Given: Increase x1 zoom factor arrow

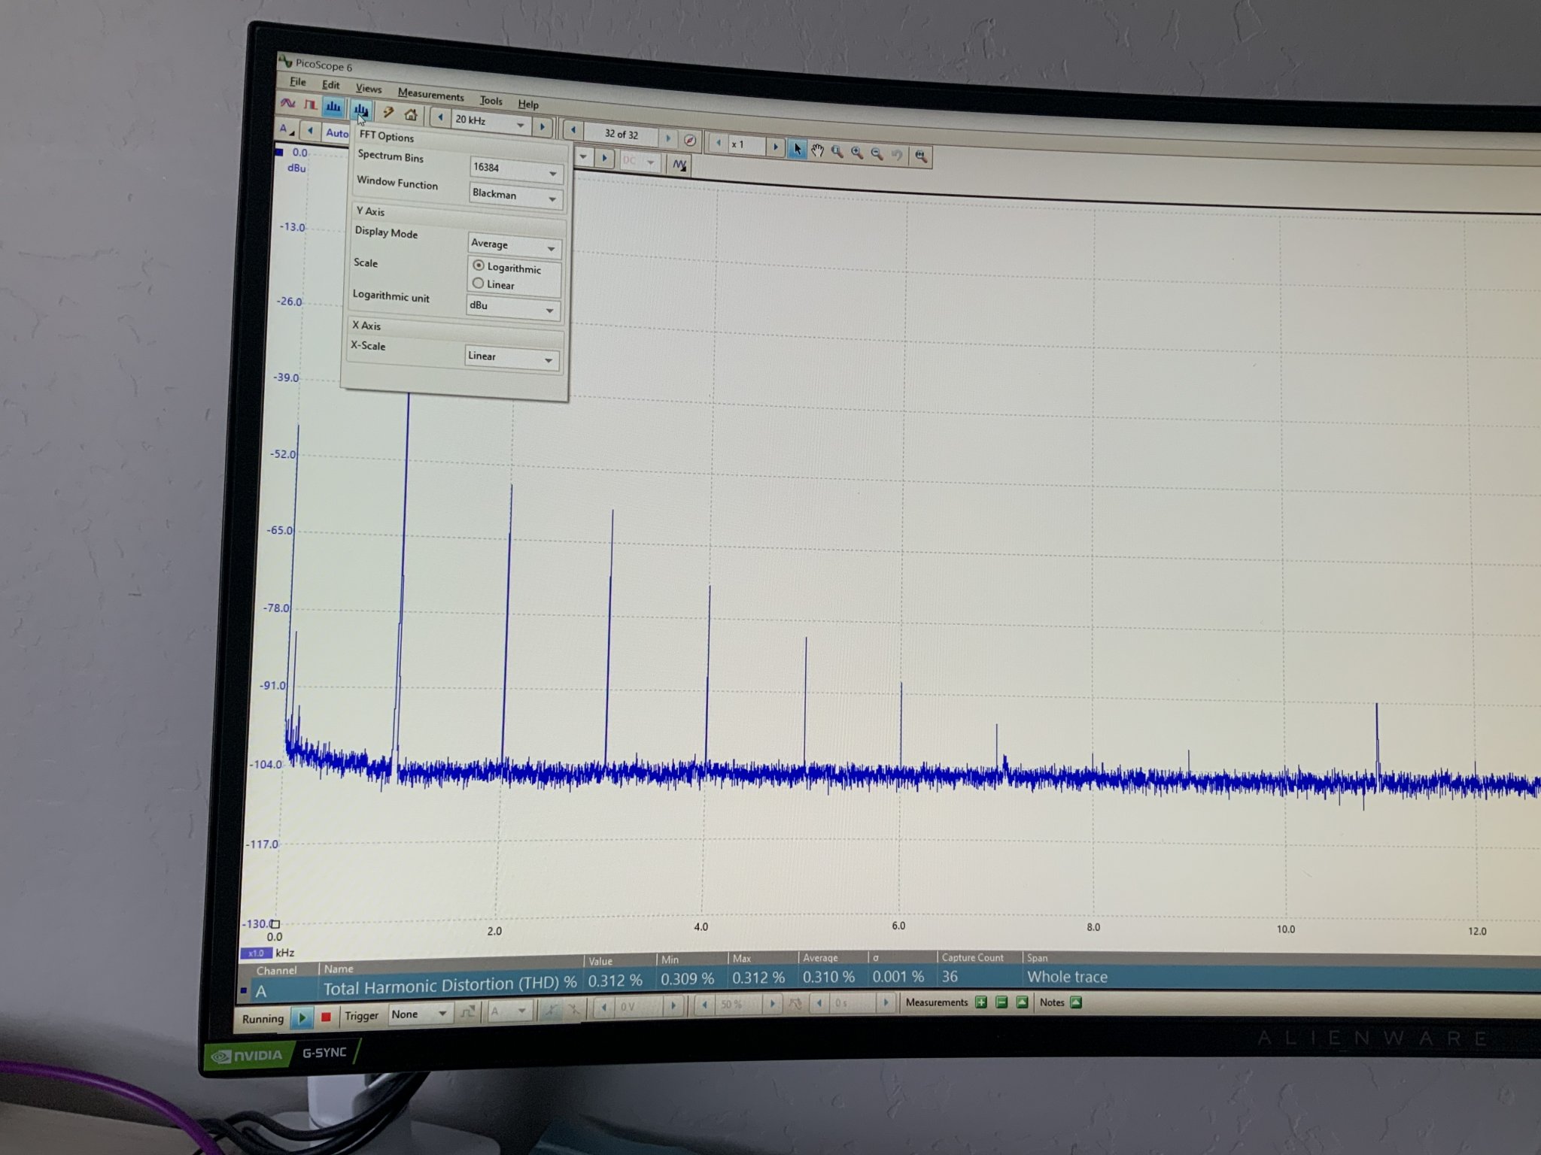Looking at the screenshot, I should [x=775, y=147].
